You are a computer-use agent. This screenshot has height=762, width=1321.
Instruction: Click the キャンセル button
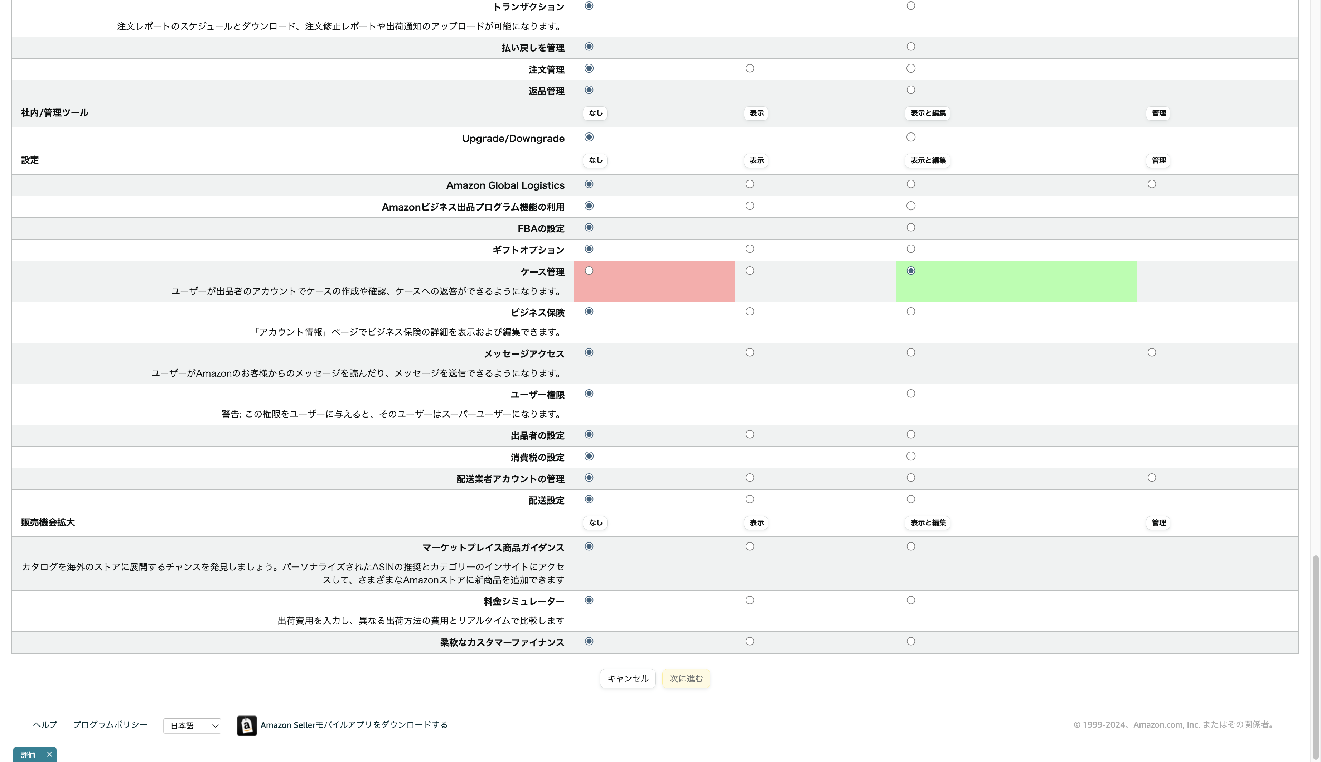tap(627, 678)
